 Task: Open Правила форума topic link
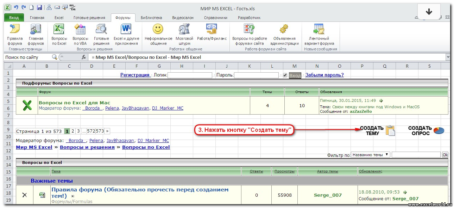pos(140,192)
